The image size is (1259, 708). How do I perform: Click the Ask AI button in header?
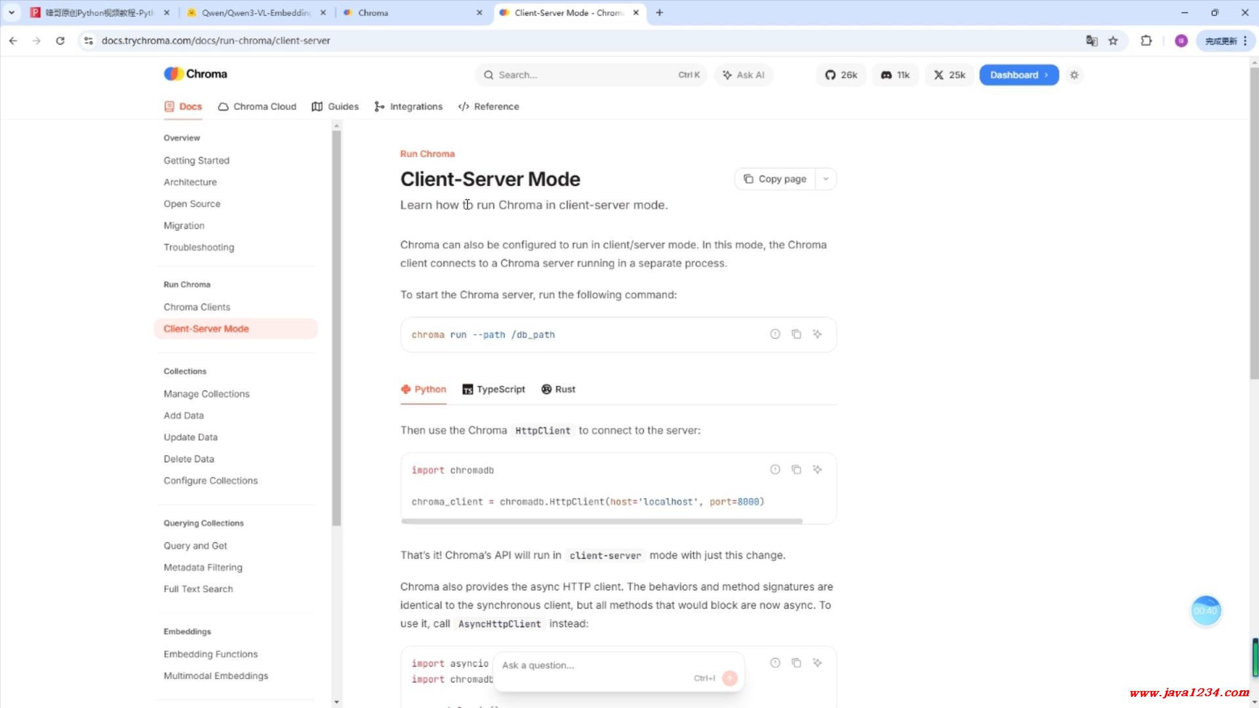(744, 75)
